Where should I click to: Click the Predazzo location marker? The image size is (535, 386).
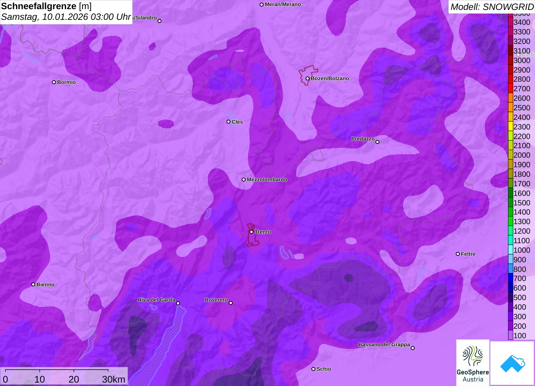(378, 142)
